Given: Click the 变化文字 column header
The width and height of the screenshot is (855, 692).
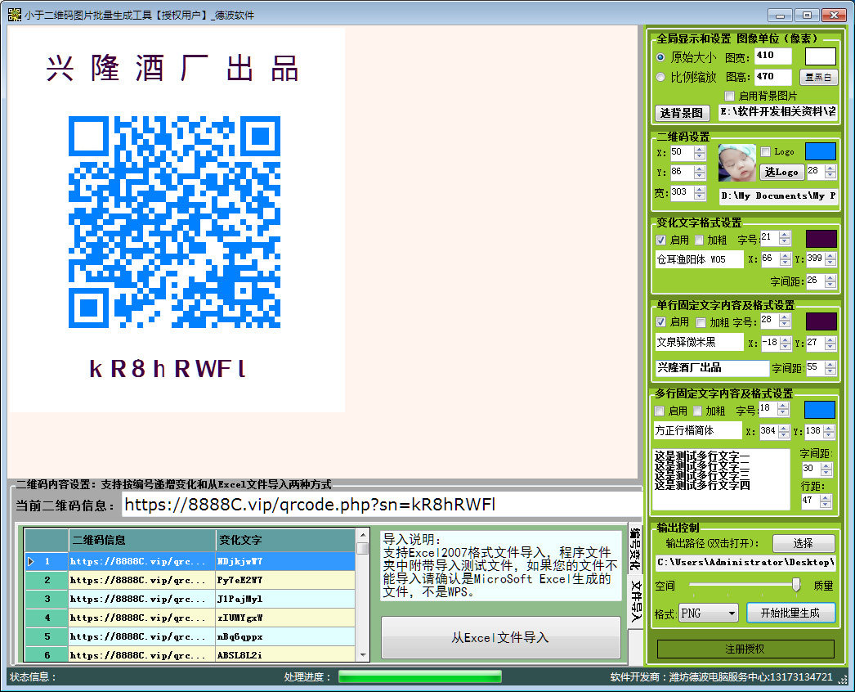Looking at the screenshot, I should (286, 540).
